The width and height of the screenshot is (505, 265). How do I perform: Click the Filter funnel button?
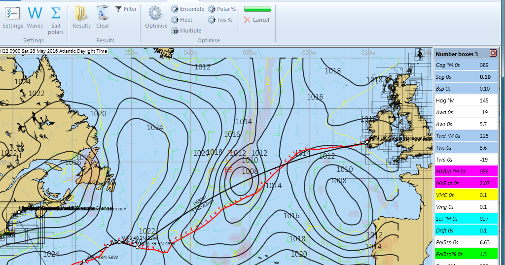[126, 9]
